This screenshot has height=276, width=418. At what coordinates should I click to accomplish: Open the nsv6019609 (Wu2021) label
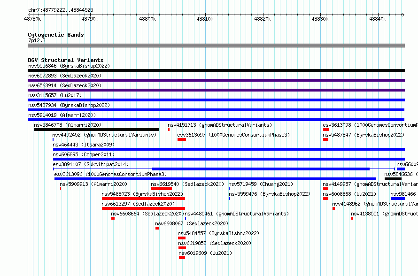point(206,253)
